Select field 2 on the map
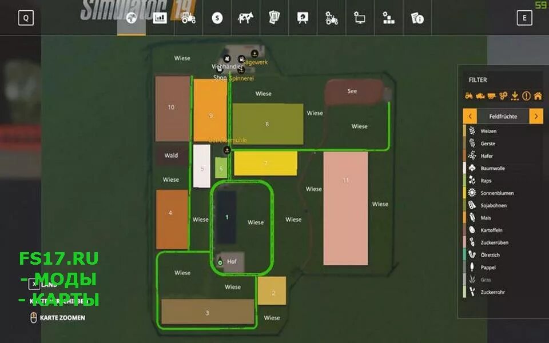Screen dimensions: 549x343 [272, 290]
